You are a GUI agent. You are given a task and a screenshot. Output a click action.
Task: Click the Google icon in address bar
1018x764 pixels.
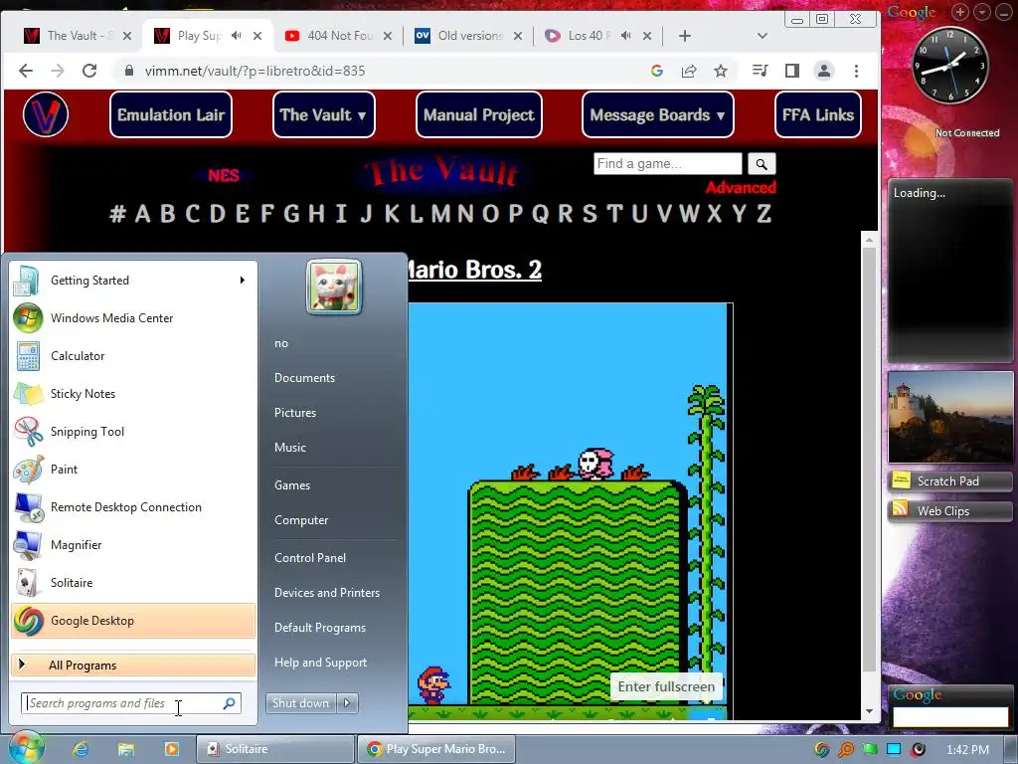[x=657, y=71]
